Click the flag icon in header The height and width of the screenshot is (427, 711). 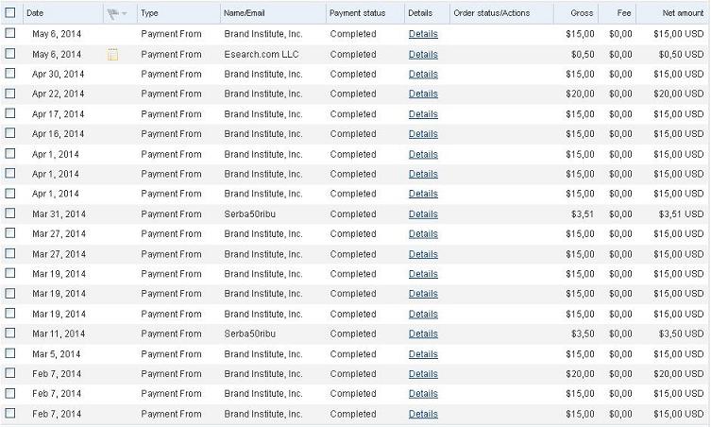click(112, 14)
